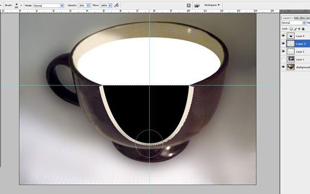Viewport: 310px width, 194px height.
Task: Open the Opacity slider arrow
Action: (x=88, y=6)
